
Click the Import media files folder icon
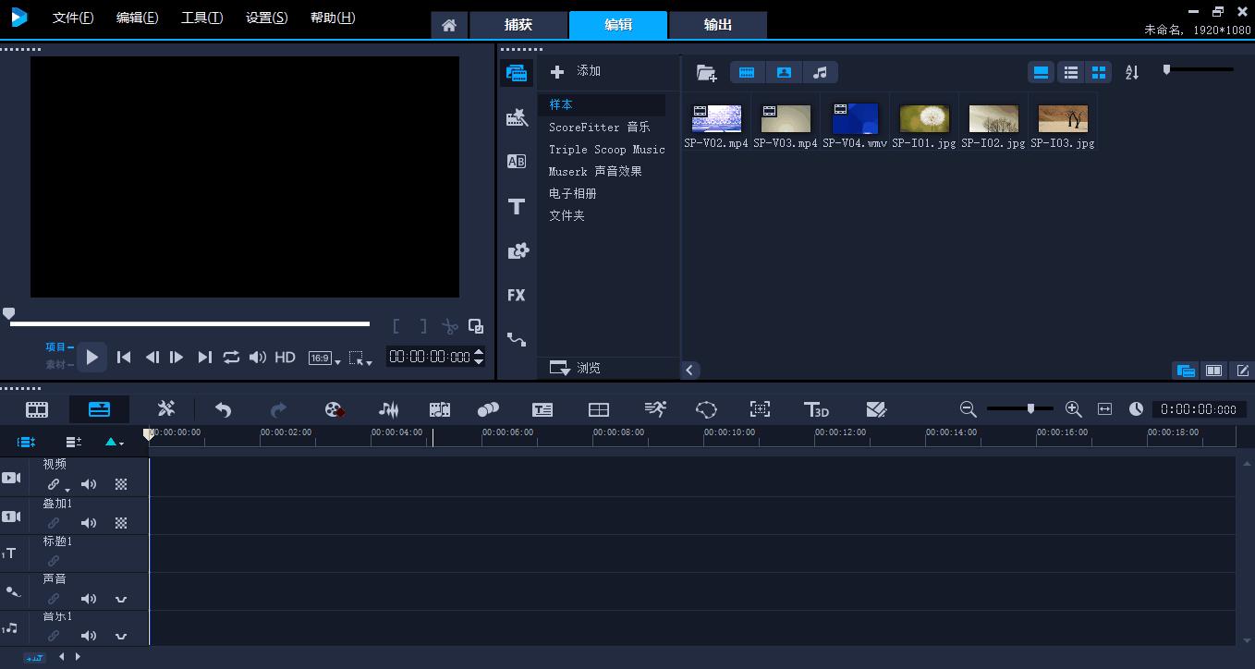coord(706,72)
